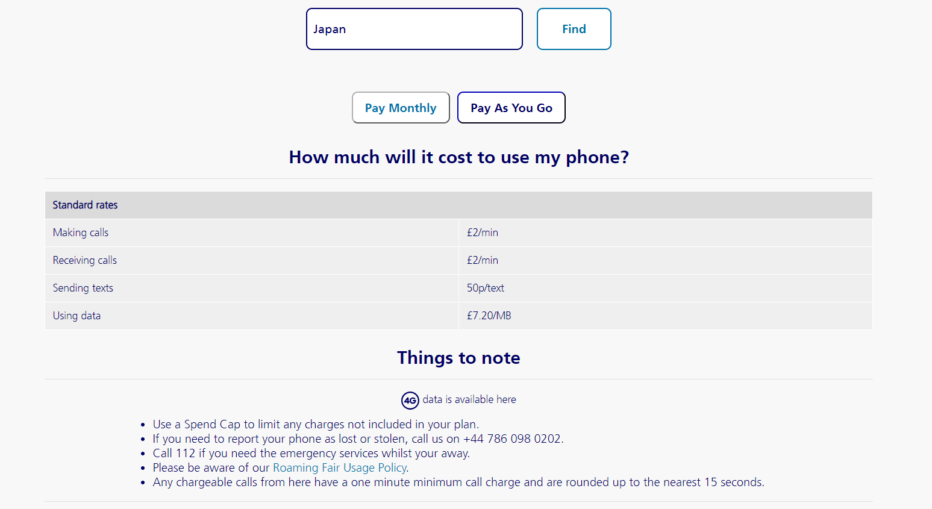Click the data is available here text
Image resolution: width=932 pixels, height=509 pixels.
tap(469, 399)
